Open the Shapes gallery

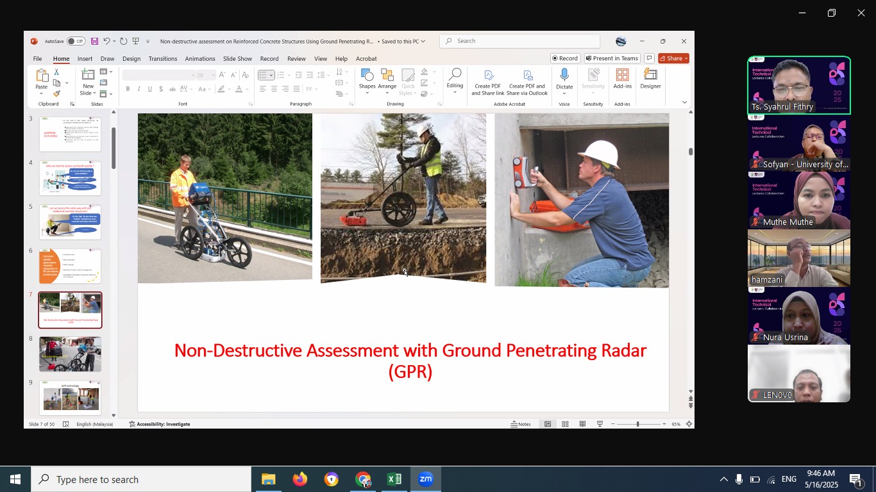367,81
